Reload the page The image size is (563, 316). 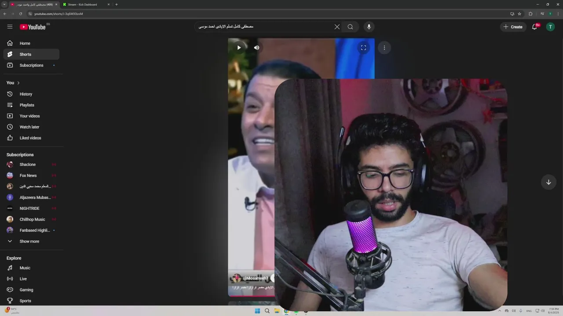20,14
